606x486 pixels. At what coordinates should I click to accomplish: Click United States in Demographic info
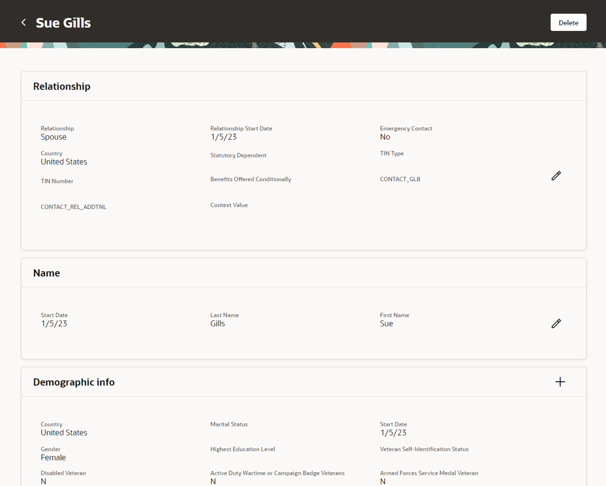(64, 433)
